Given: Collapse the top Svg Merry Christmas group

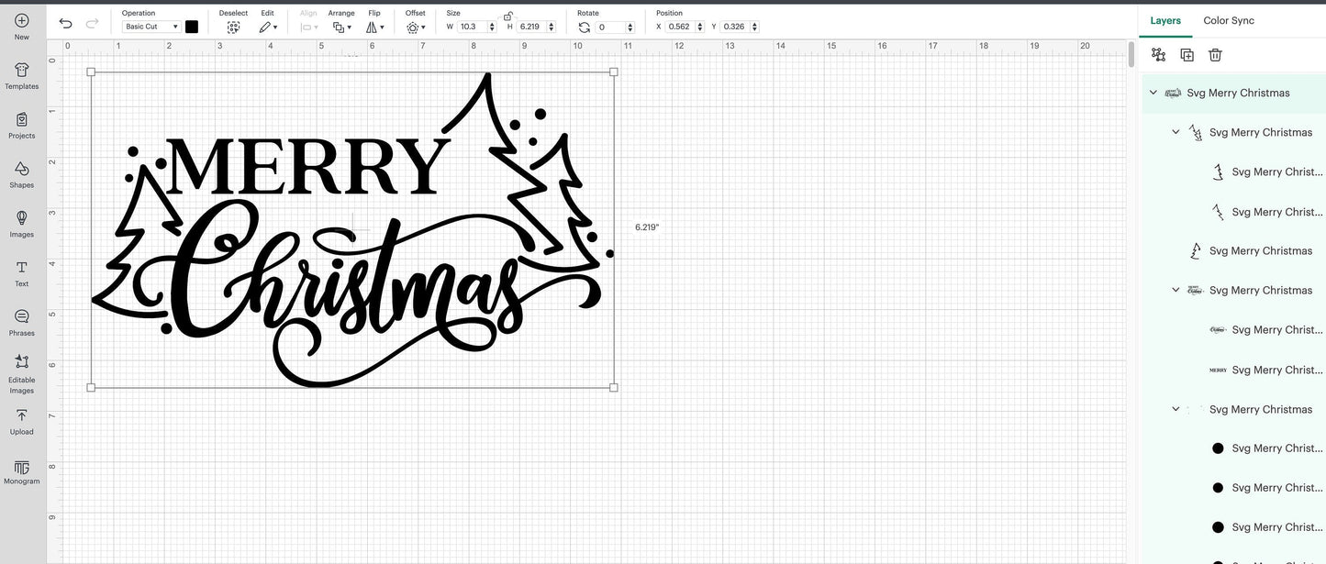Looking at the screenshot, I should (1153, 93).
